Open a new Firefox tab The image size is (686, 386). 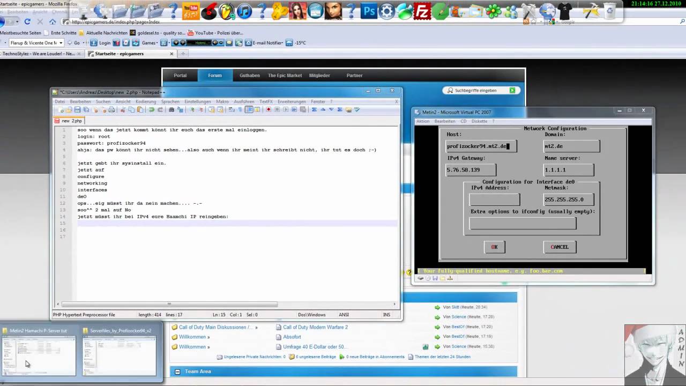tap(183, 54)
